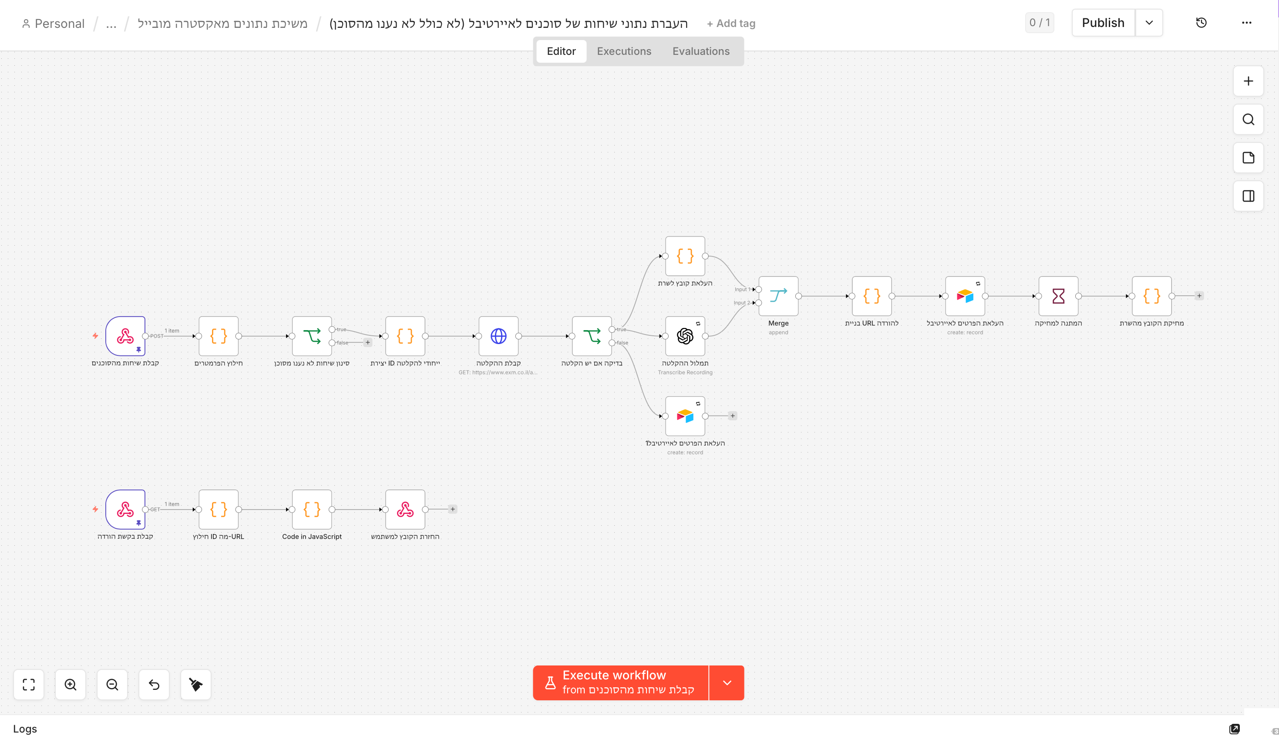Image resolution: width=1279 pixels, height=743 pixels.
Task: Click the zoom in canvas button
Action: pos(71,684)
